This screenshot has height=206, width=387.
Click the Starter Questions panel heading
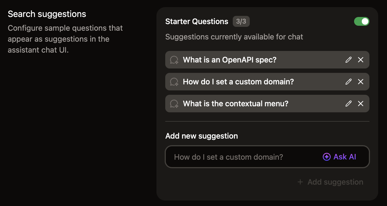(197, 21)
